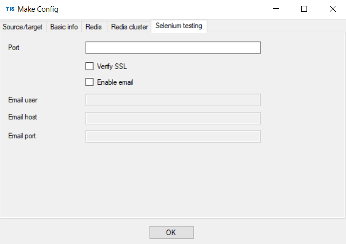Enable the Enable email checkbox
346x244 pixels.
[89, 82]
